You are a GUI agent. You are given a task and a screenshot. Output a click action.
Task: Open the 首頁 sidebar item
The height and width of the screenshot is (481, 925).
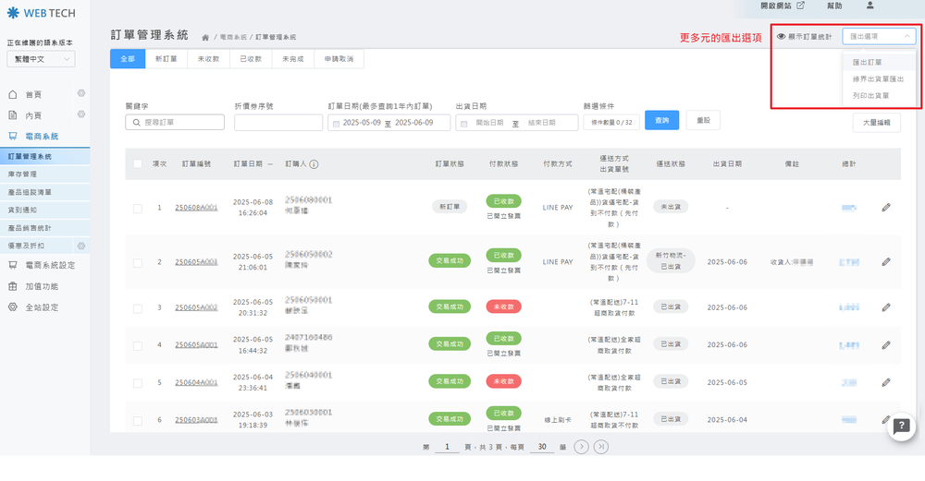pos(33,94)
